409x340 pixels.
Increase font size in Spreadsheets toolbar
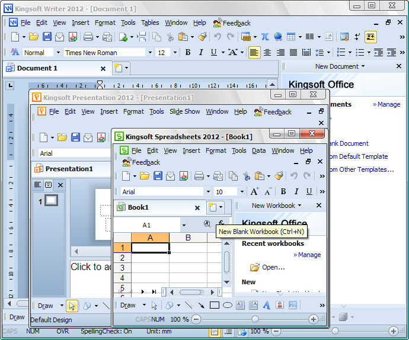pos(254,192)
